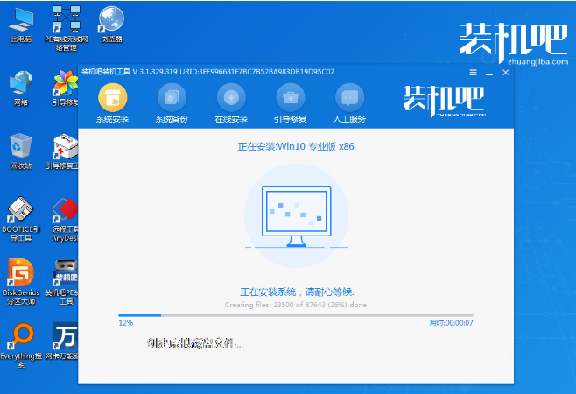Viewport: 576px width, 394px height.
Task: Click the 用时:00:00:07 elapsed time
Action: 451,323
